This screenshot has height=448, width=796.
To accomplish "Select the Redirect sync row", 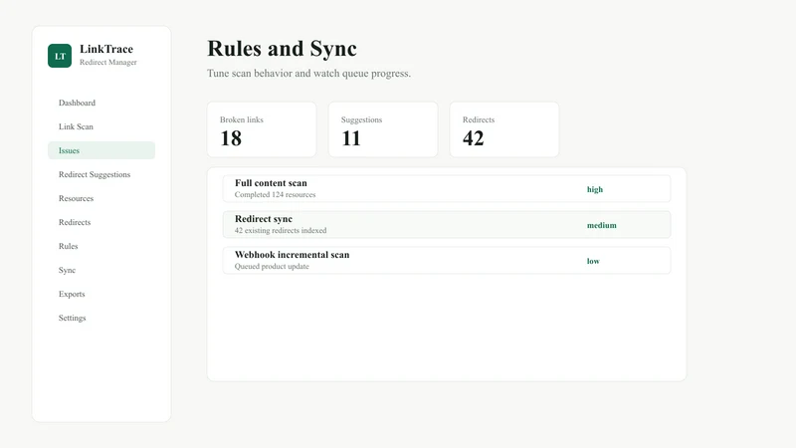I will point(447,225).
